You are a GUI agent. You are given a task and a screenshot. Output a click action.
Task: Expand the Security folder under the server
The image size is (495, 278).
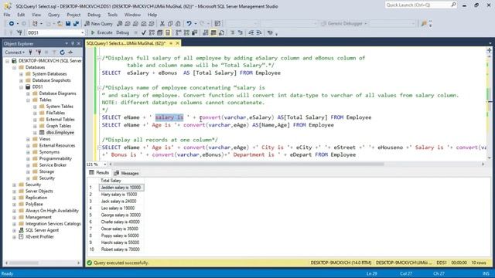tap(14, 185)
